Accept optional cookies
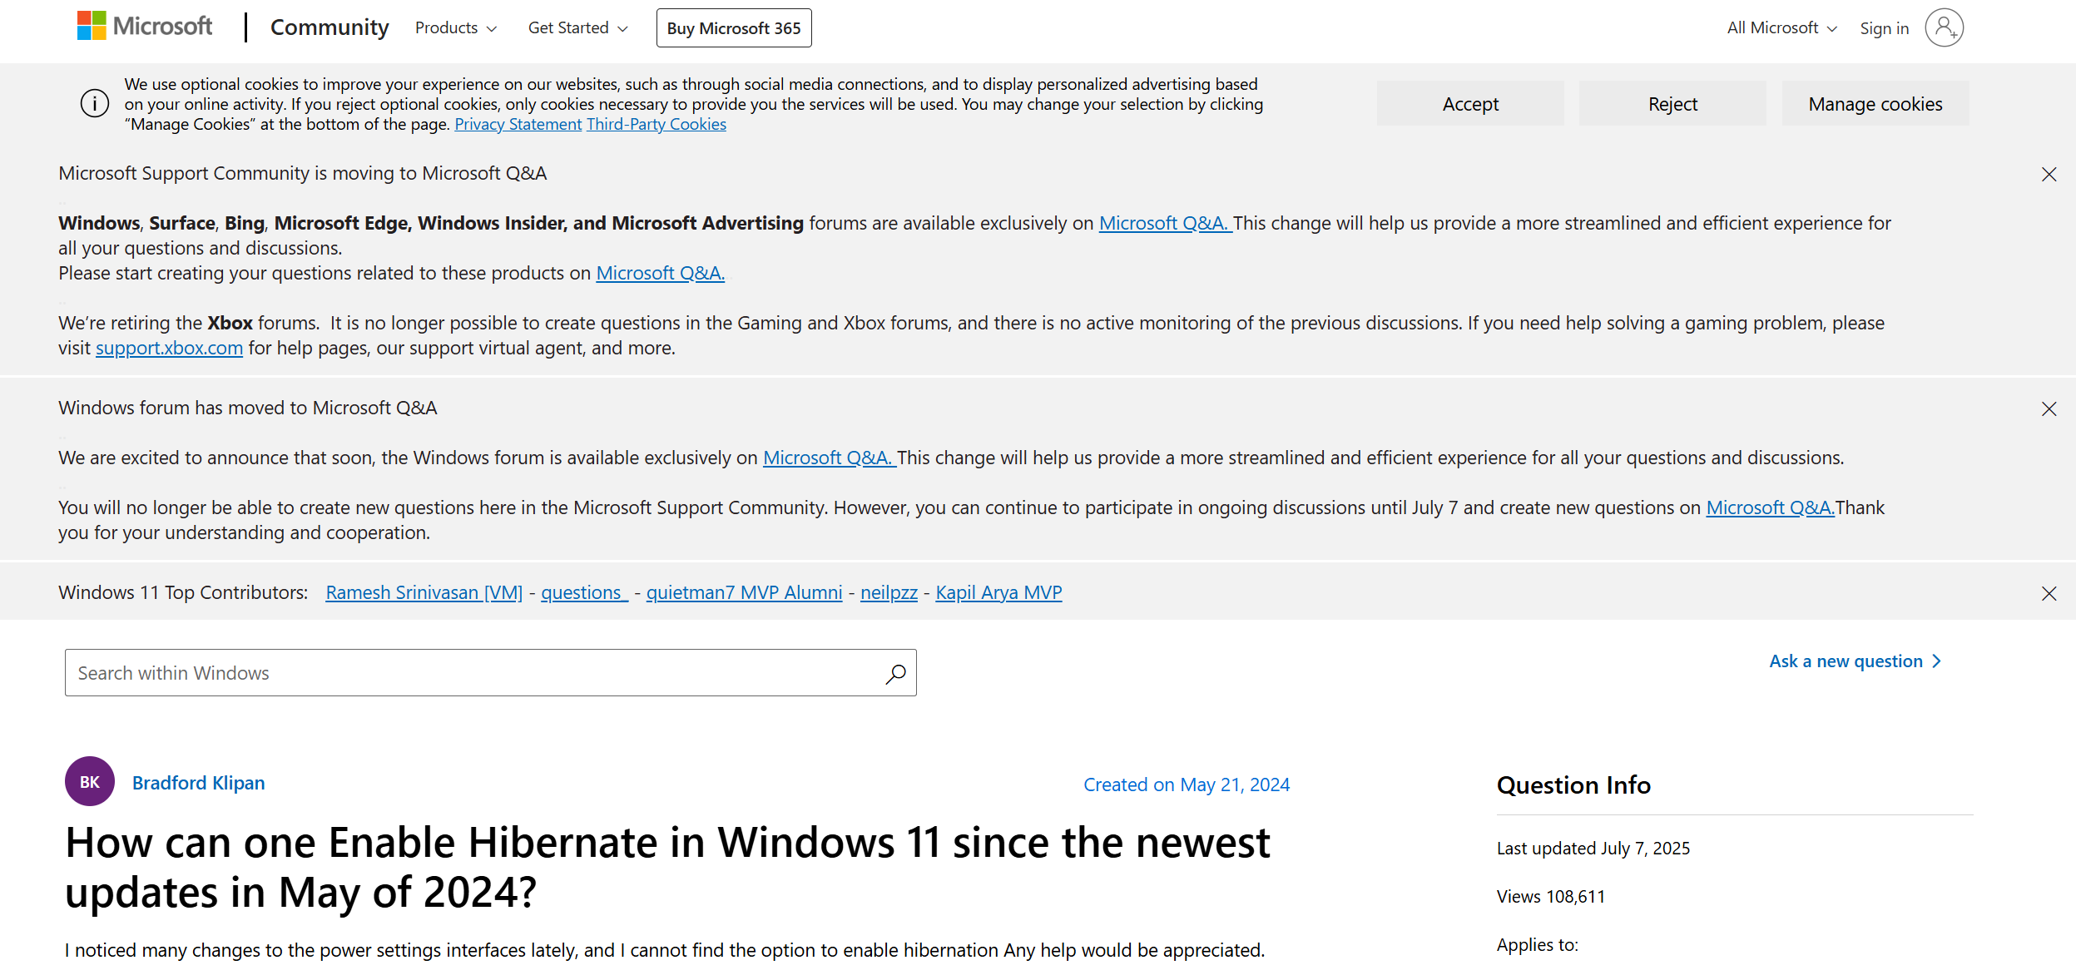 click(1470, 104)
